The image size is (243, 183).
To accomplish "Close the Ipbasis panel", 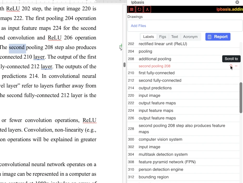I will coord(237,2).
